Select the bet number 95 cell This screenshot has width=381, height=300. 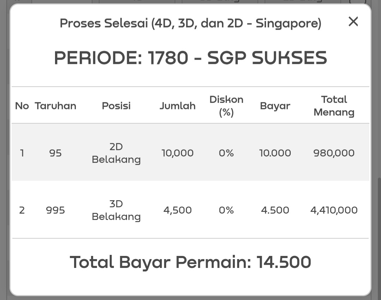pos(55,153)
